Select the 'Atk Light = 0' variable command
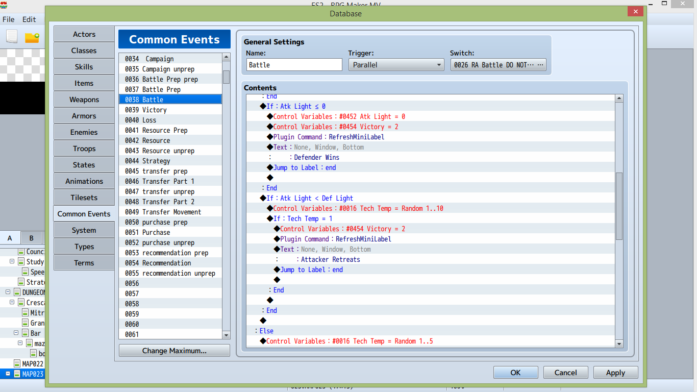Viewport: 697px width, 392px height. [431, 116]
